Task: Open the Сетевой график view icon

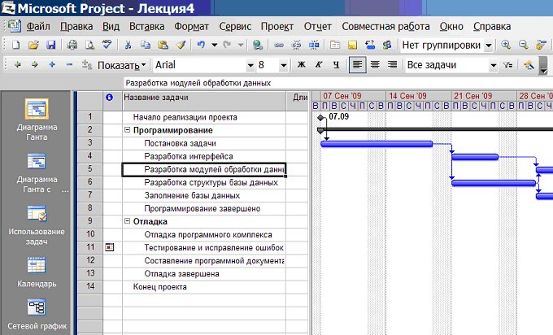Action: coord(37,308)
